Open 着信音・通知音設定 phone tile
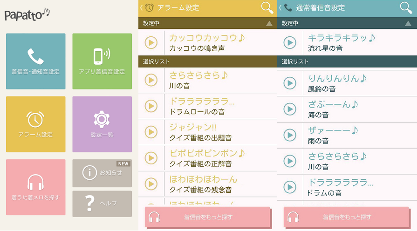The width and height of the screenshot is (417, 231). [x=36, y=61]
